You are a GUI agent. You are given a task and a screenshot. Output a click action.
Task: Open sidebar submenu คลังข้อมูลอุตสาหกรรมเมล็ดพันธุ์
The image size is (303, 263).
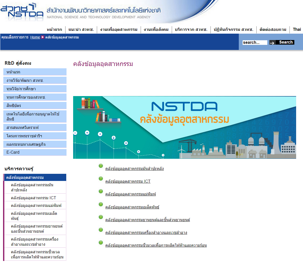(x=35, y=216)
